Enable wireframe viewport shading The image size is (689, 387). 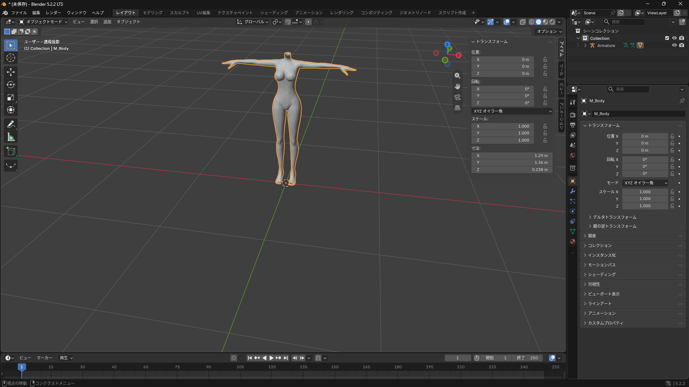tap(532, 22)
